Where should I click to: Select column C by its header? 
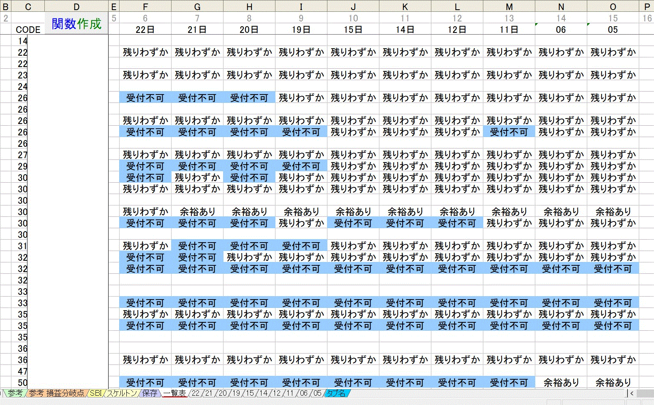coord(28,6)
